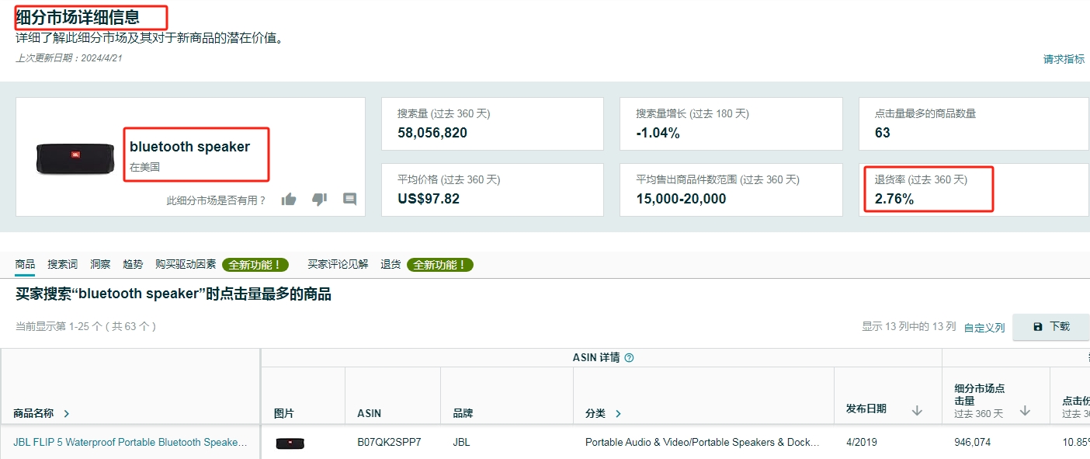This screenshot has width=1090, height=459.
Task: Switch to the 买家评论见解 tab
Action: click(x=338, y=265)
